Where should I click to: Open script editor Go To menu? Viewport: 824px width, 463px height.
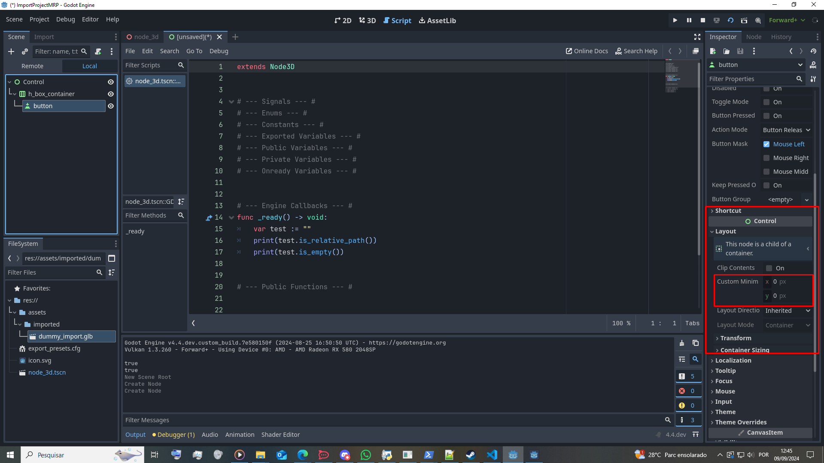(194, 51)
